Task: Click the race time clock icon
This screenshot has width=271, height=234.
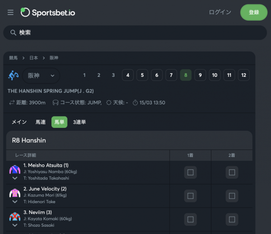Action: [x=135, y=103]
